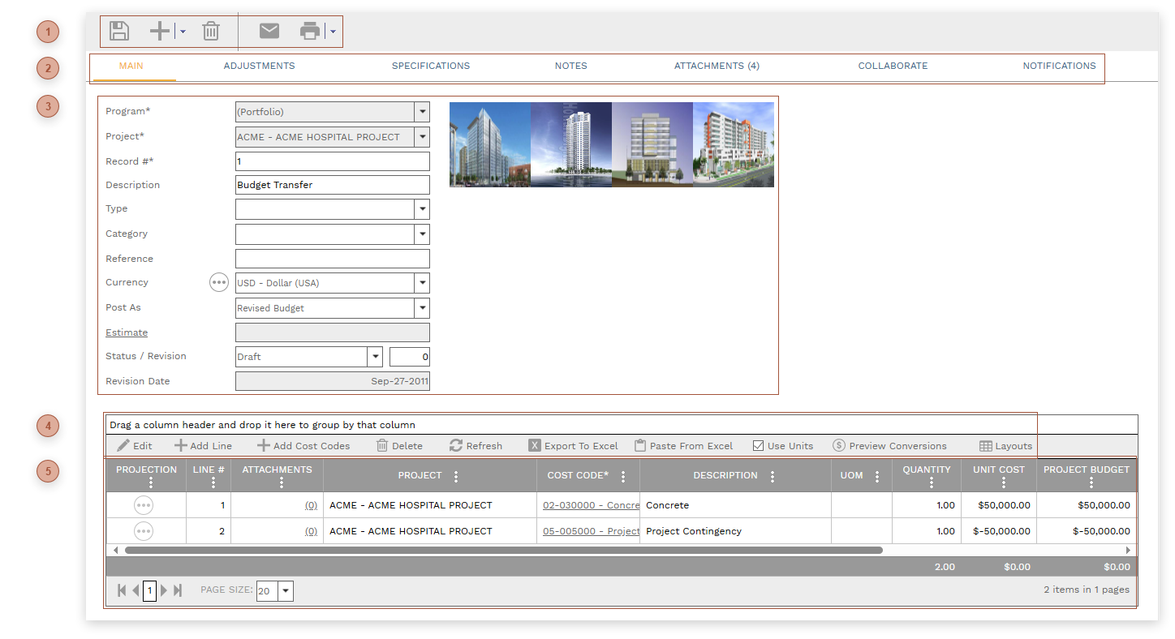
Task: Toggle the Use Units checkbox
Action: 759,446
